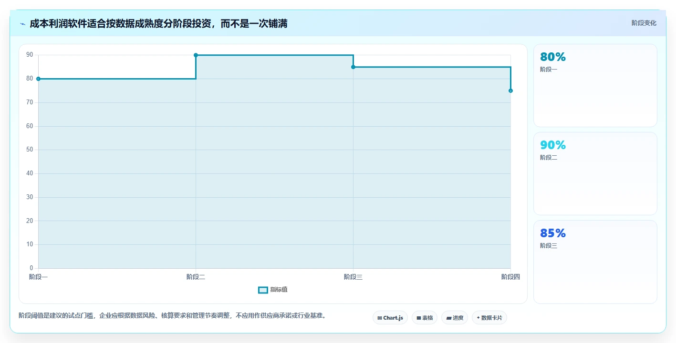Click the 80% figure in first card
676x343 pixels.
tap(553, 57)
